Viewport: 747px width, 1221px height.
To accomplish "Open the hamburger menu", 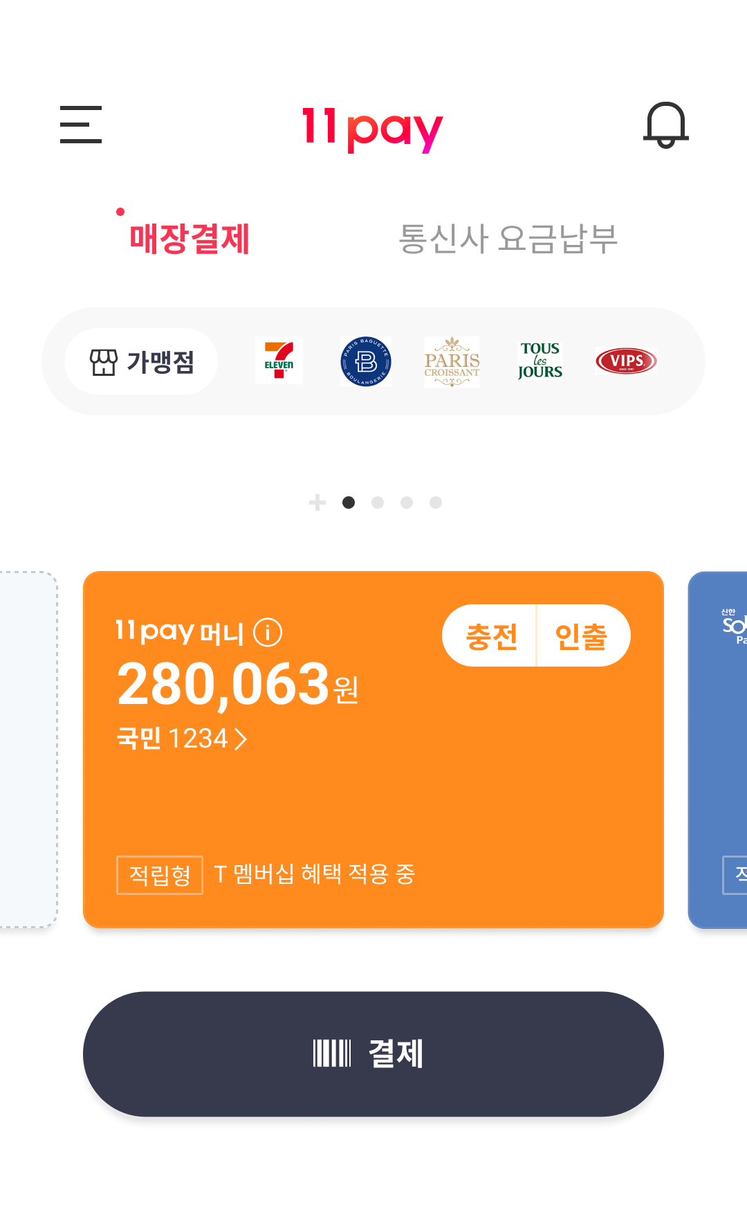I will 81,125.
